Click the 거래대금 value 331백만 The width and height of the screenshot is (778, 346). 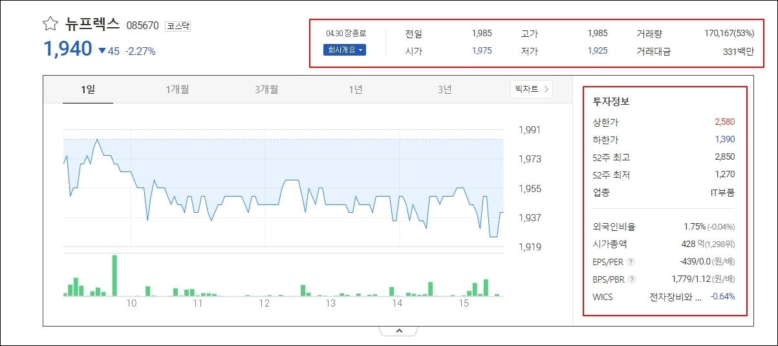click(x=739, y=51)
